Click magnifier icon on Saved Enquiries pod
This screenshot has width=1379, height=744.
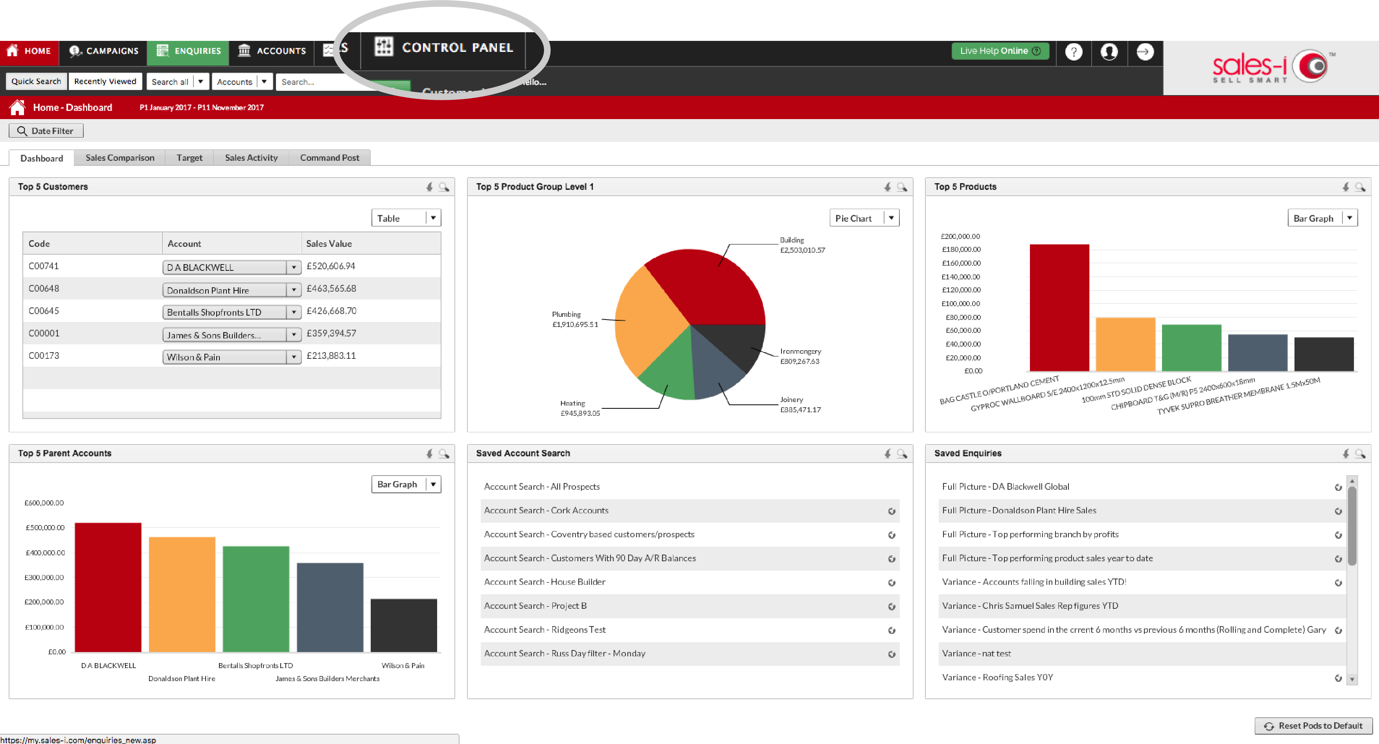tap(1360, 454)
